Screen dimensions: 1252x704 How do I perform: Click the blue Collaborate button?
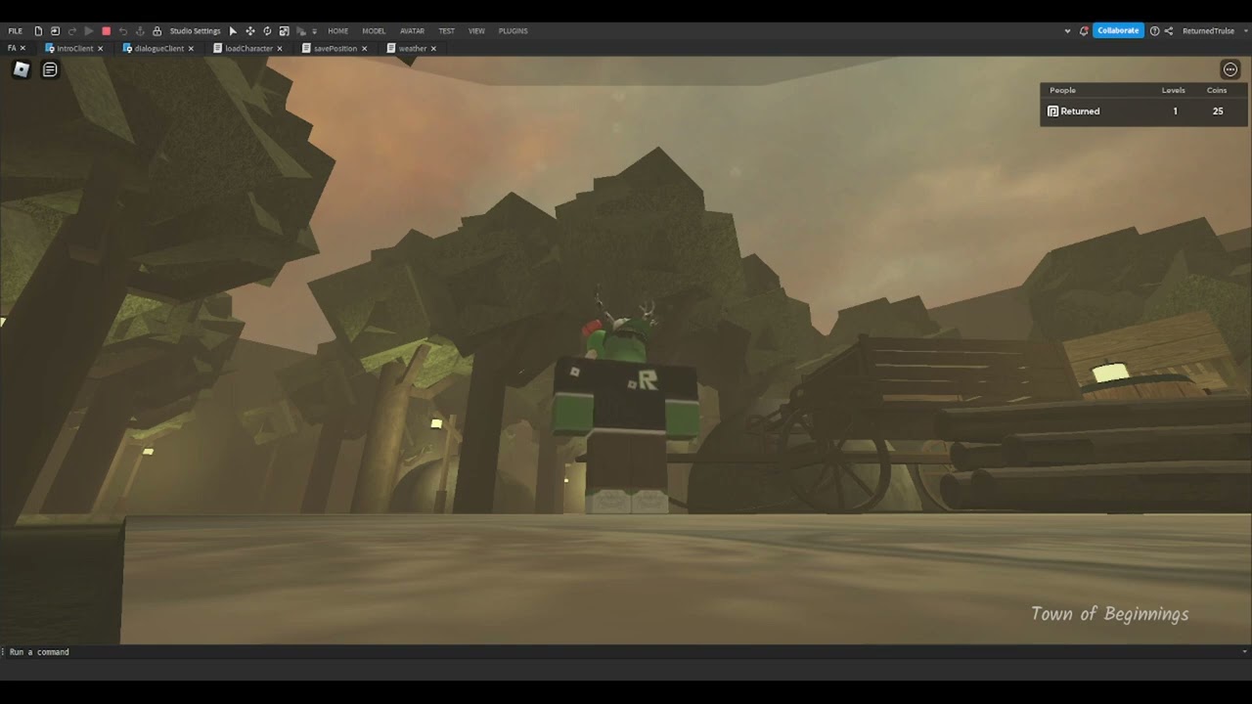point(1118,30)
